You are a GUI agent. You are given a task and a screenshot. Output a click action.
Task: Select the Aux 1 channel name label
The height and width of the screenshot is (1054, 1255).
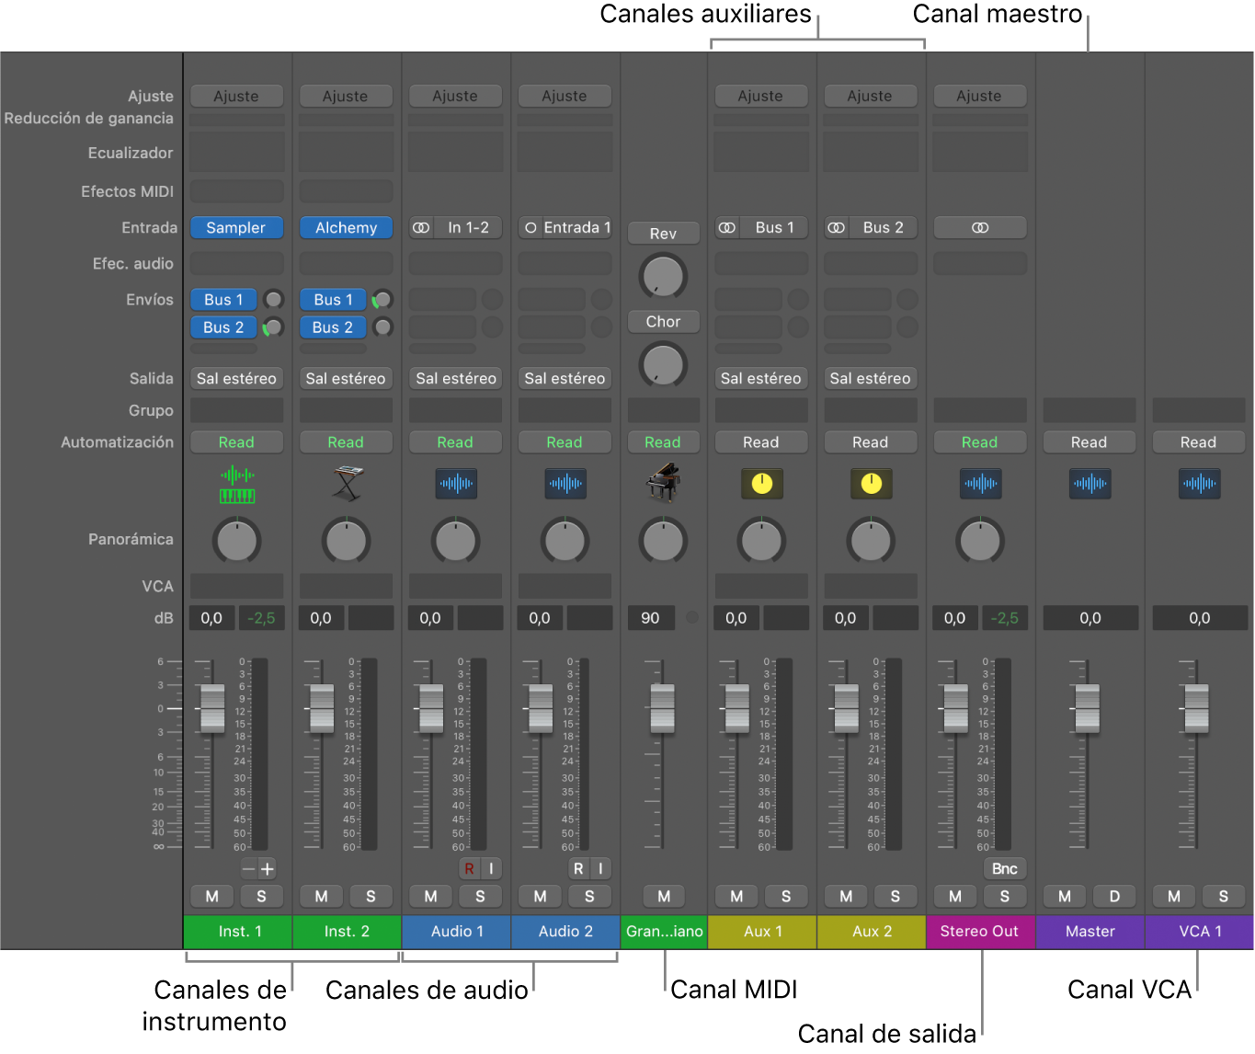(x=762, y=932)
